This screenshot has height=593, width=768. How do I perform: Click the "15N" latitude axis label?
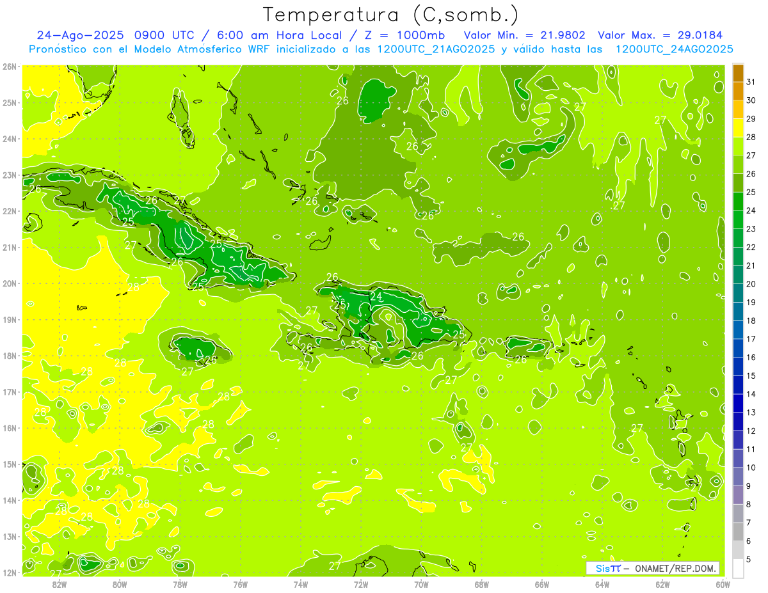pos(9,464)
